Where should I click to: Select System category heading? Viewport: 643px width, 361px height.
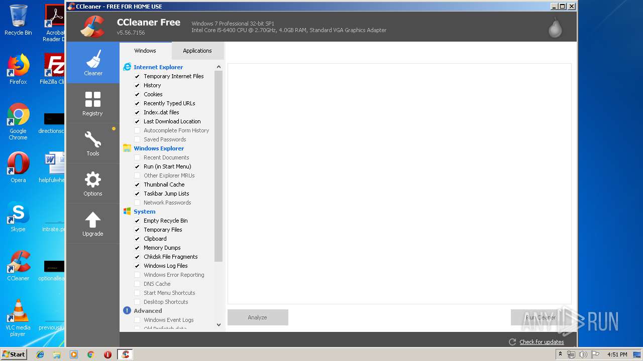tap(145, 212)
